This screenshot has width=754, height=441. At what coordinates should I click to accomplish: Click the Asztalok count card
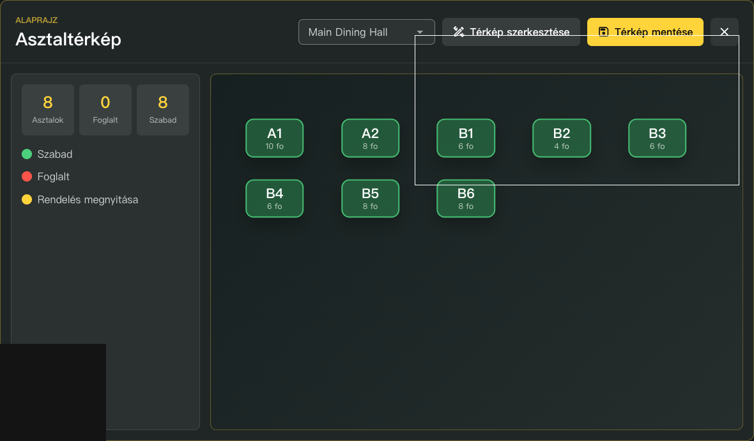coord(48,110)
